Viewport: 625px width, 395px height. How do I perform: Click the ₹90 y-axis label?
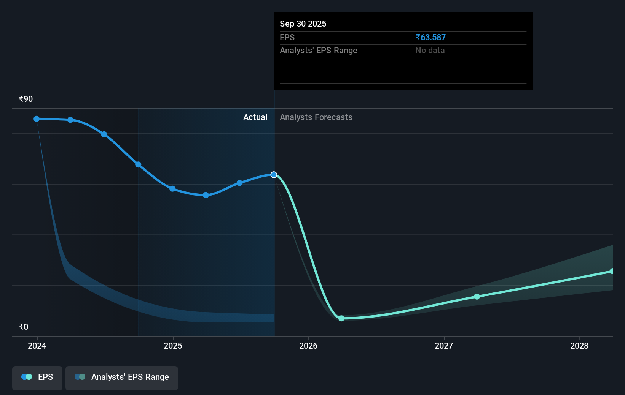pos(26,99)
